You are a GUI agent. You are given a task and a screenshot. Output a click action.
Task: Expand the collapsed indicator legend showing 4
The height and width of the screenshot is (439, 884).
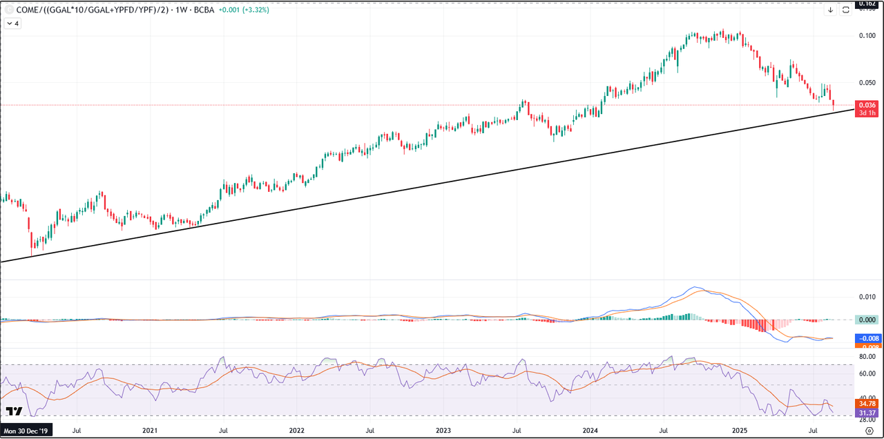tap(12, 23)
